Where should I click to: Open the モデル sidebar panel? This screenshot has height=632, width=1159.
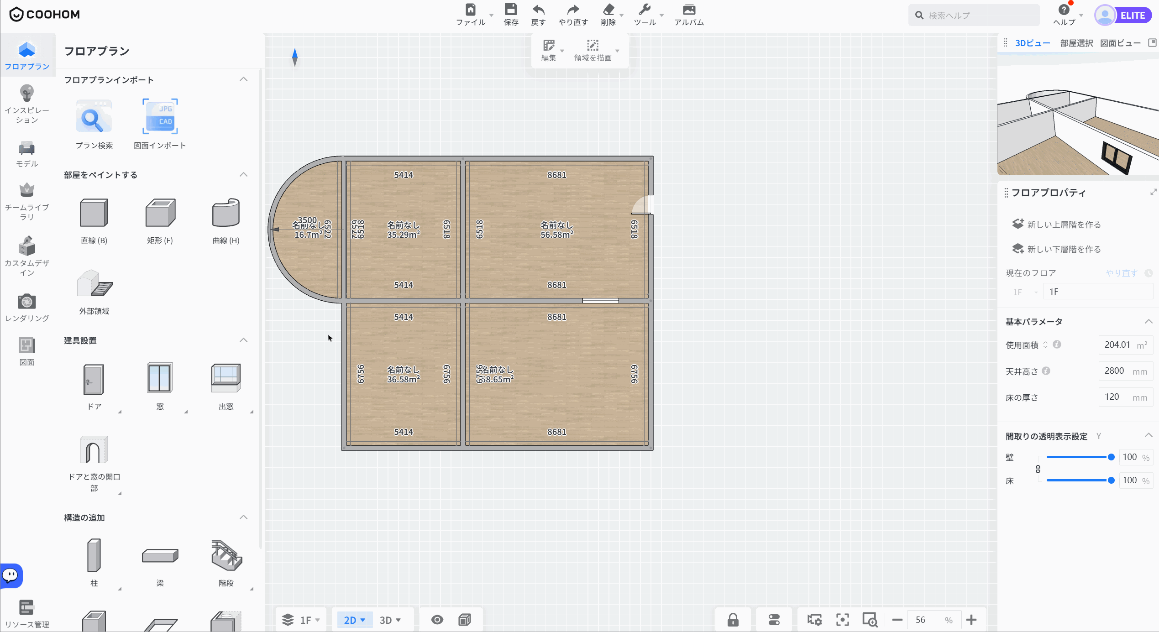click(x=27, y=154)
